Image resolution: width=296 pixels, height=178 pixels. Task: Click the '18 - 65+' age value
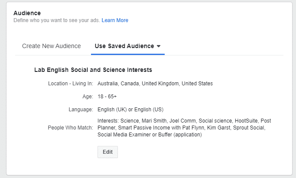point(107,97)
